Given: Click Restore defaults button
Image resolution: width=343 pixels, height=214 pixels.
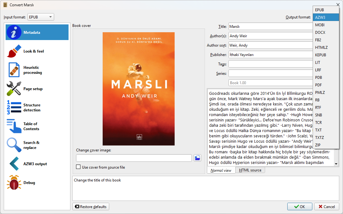Looking at the screenshot, I should coord(91,207).
